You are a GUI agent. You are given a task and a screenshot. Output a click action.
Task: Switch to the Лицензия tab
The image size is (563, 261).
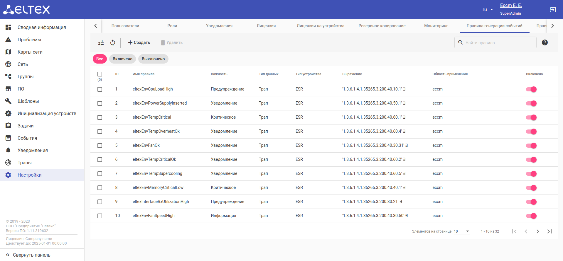coord(266,26)
